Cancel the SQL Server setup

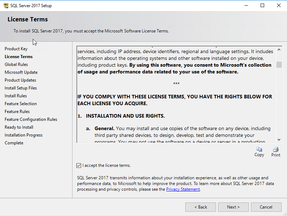266,207
